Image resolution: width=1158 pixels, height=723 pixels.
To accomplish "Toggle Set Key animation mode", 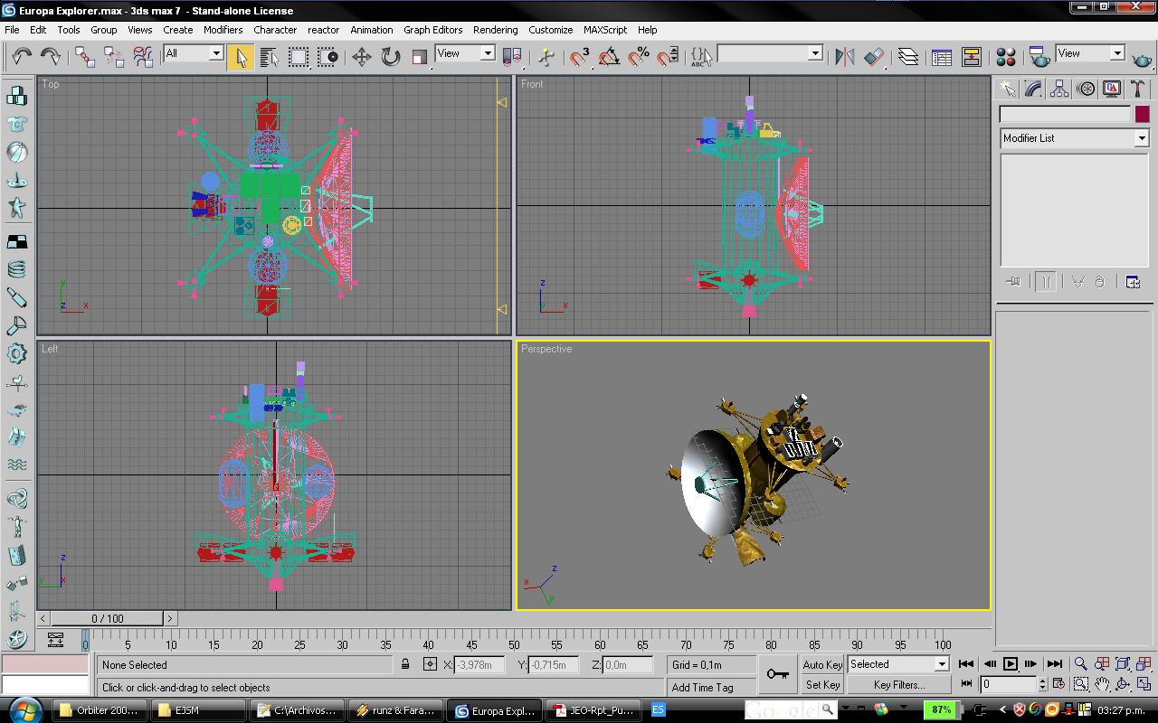I will 822,684.
